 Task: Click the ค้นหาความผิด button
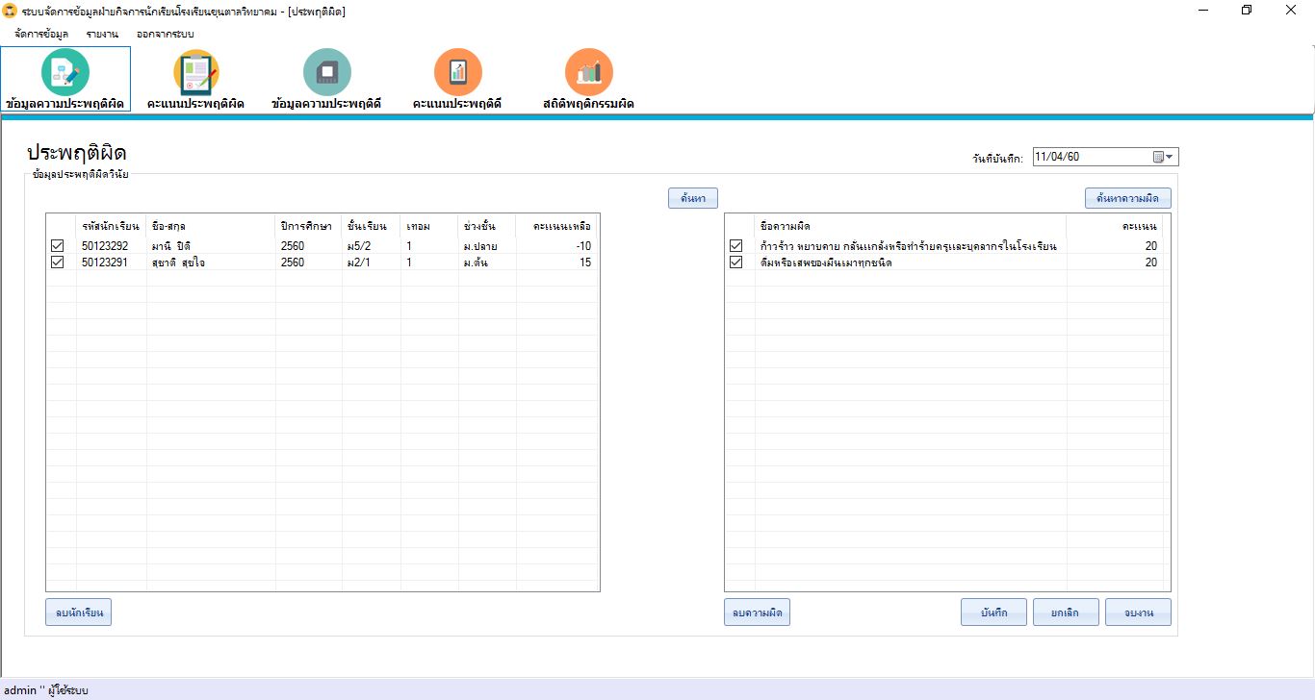(1128, 198)
